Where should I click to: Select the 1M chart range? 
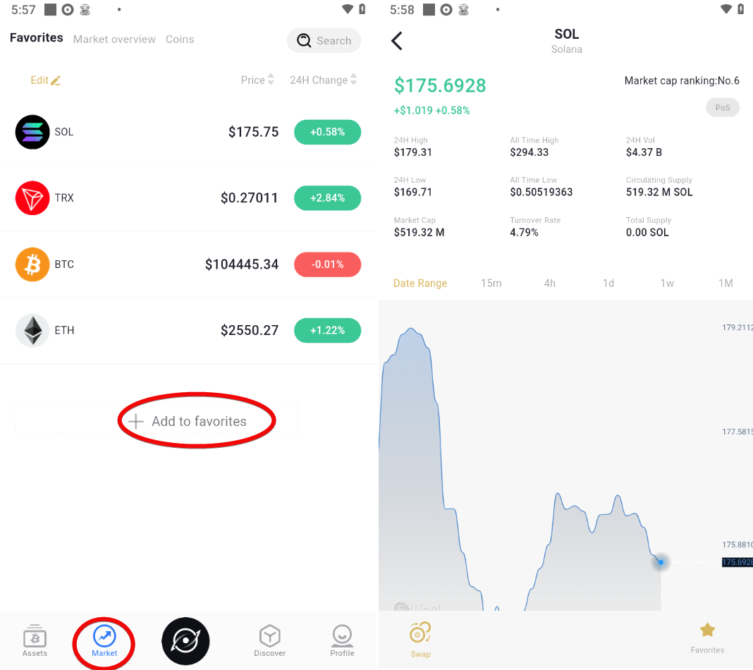pyautogui.click(x=726, y=284)
